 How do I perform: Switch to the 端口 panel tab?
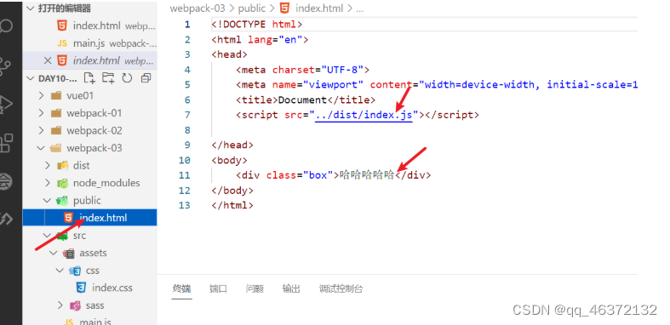pyautogui.click(x=218, y=288)
